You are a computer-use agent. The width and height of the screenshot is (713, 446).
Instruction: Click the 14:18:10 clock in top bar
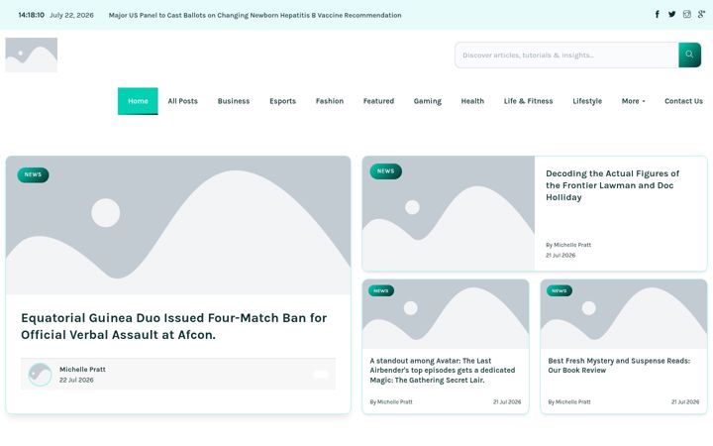(x=32, y=15)
